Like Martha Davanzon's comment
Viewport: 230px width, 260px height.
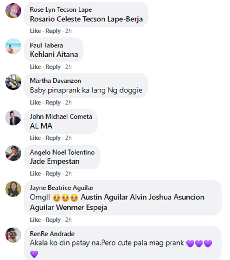pyautogui.click(x=35, y=103)
